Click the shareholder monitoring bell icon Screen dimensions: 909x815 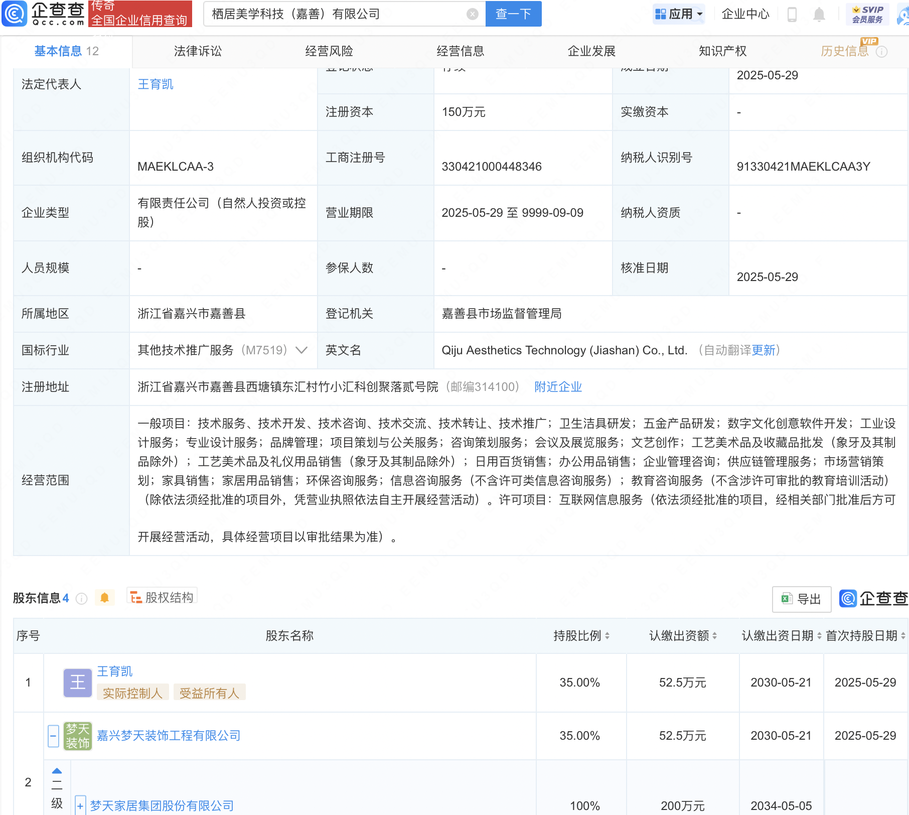coord(104,598)
